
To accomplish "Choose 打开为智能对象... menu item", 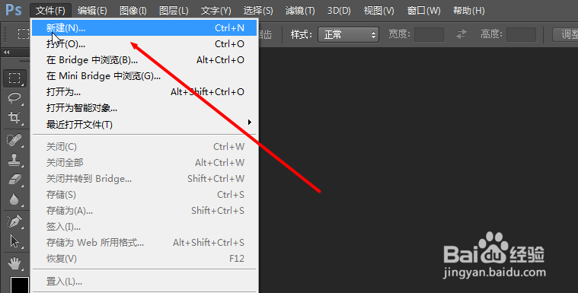I will tap(144, 108).
